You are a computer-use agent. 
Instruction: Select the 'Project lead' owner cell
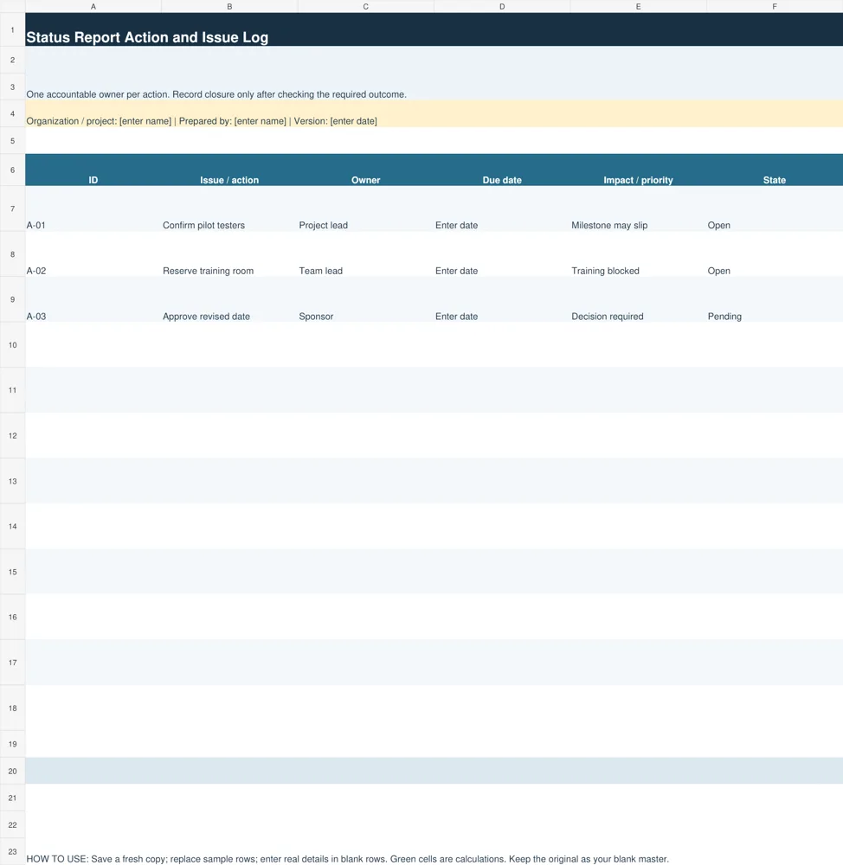click(x=365, y=208)
